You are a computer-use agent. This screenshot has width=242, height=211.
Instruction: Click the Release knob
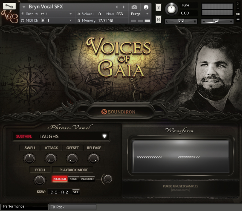[93, 158]
